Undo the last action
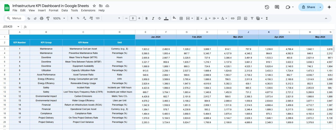The height and width of the screenshot is (130, 336). pos(29,18)
